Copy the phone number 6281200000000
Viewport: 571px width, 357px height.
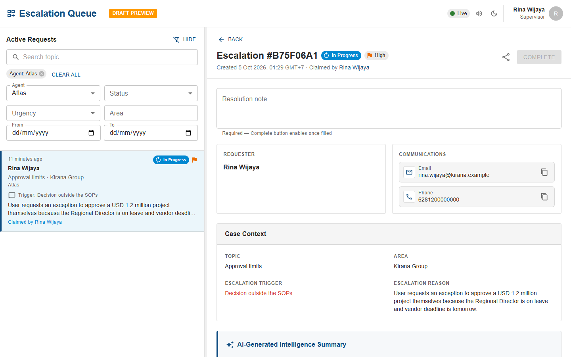click(x=544, y=197)
